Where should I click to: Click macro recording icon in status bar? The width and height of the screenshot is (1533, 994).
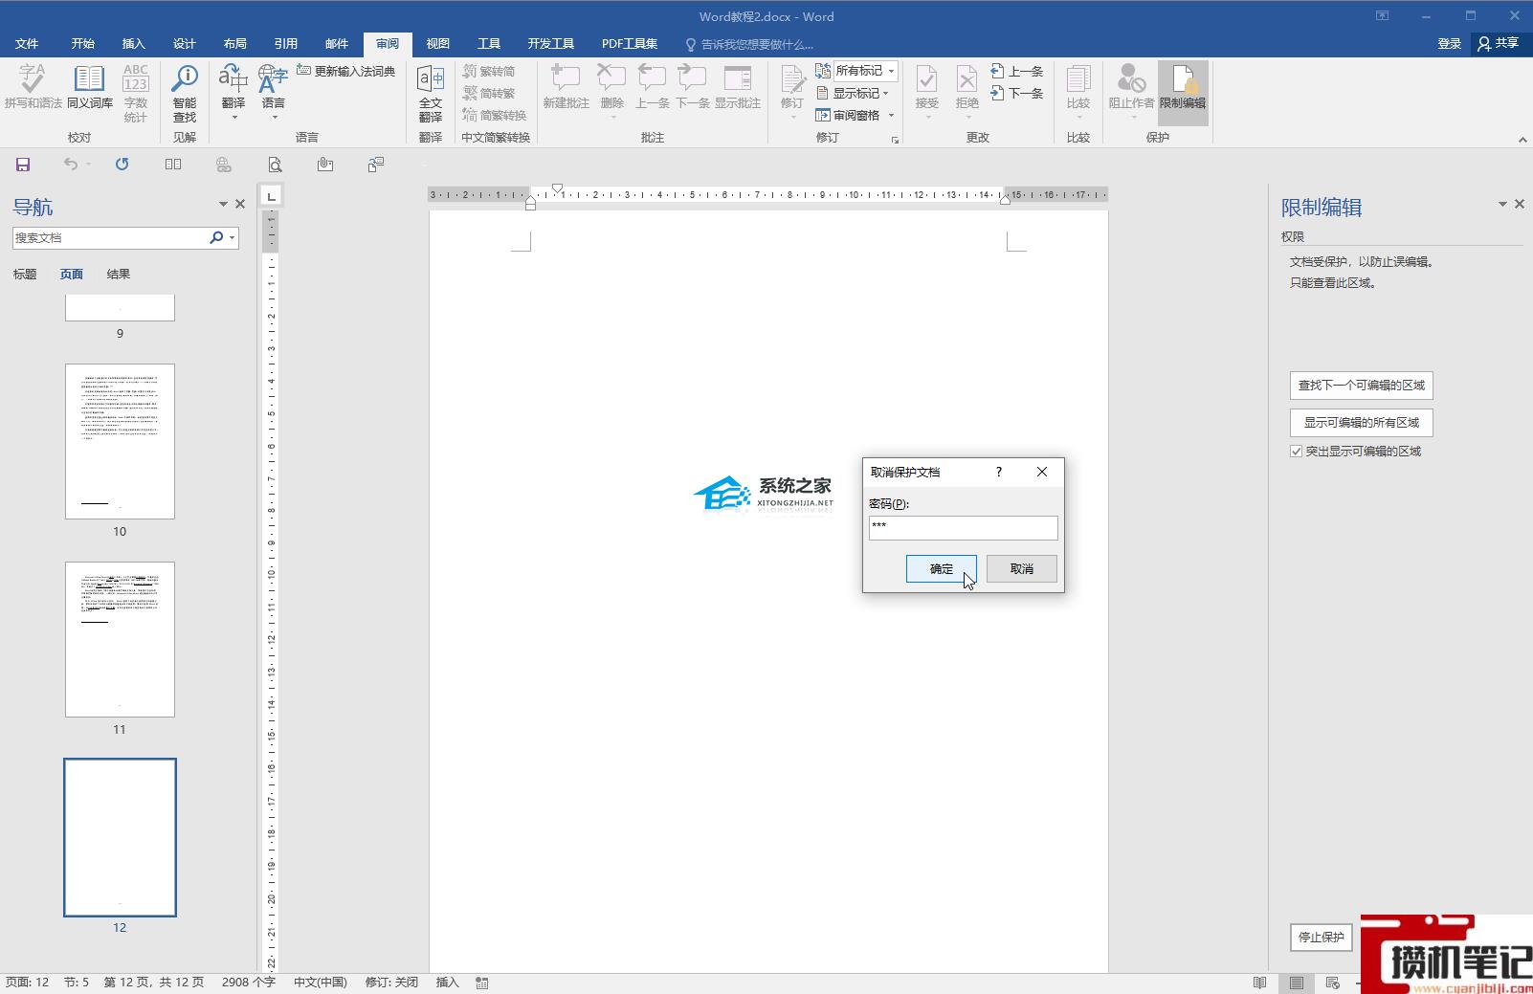pos(481,983)
